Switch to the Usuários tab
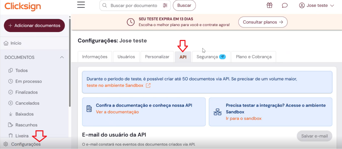The width and height of the screenshot is (342, 149). [126, 57]
